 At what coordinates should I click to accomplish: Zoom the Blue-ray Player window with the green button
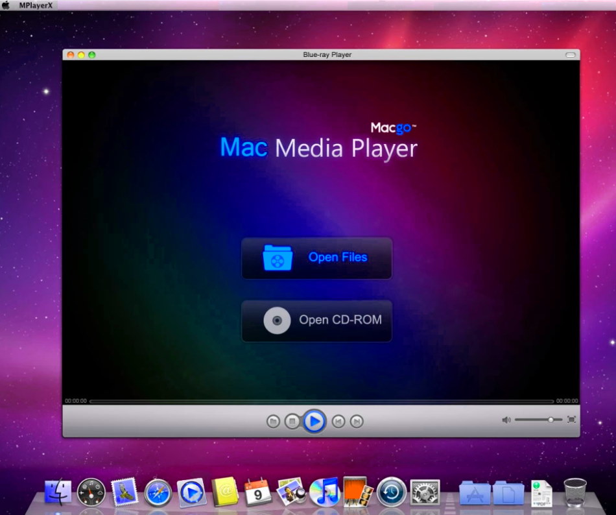click(92, 54)
